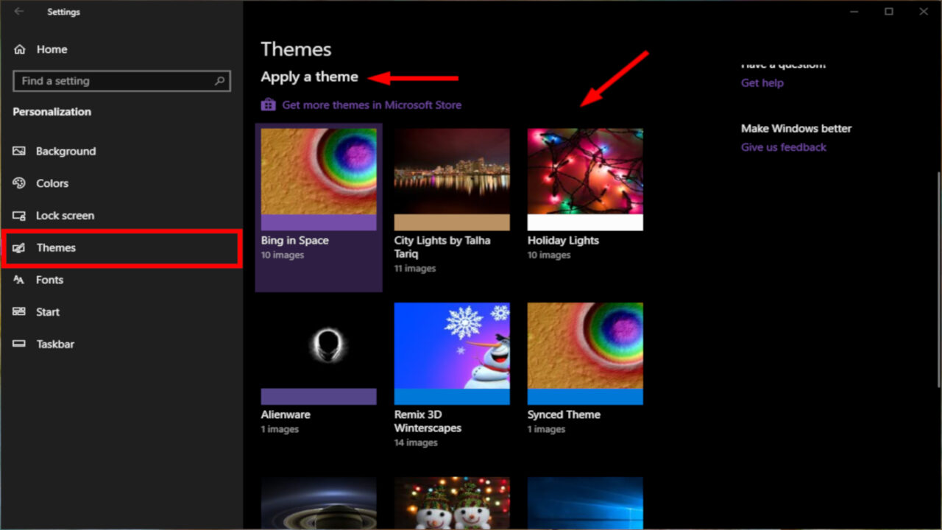This screenshot has height=530, width=942.
Task: Open Get more themes in Microsoft Store
Action: pos(371,105)
